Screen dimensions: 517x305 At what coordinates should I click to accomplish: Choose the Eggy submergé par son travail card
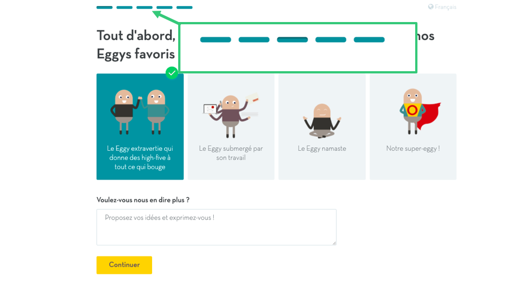pos(231,127)
